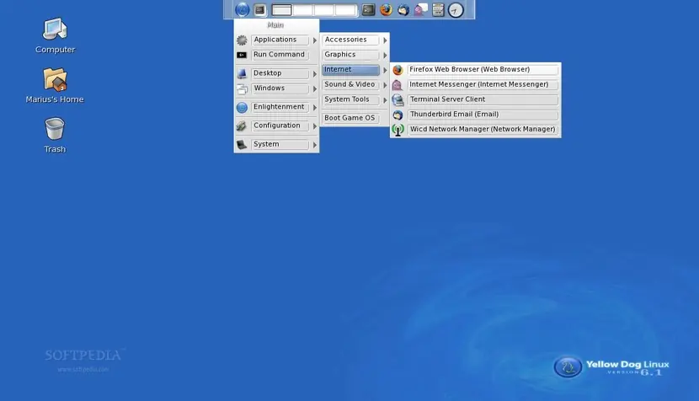This screenshot has width=699, height=401.
Task: Expand the Configuration submenu arrow
Action: tap(315, 126)
